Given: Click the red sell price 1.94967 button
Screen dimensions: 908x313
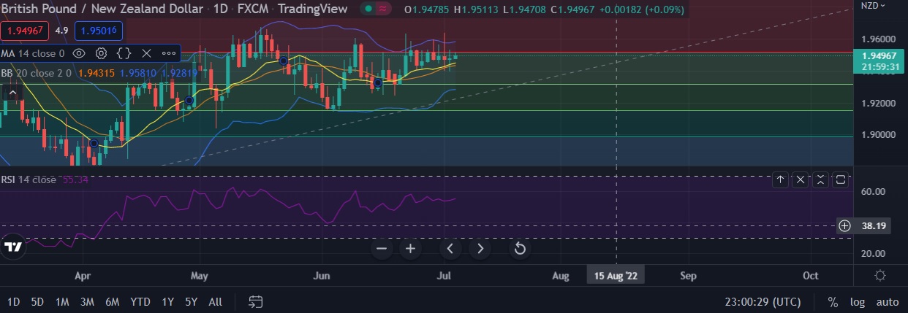Looking at the screenshot, I should (x=25, y=31).
